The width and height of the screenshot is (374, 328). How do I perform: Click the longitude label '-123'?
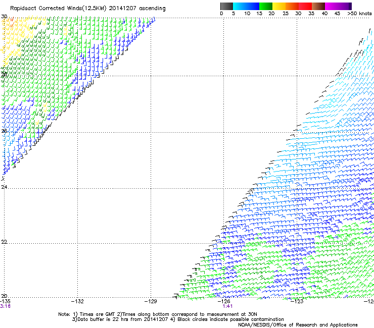(x=297, y=301)
